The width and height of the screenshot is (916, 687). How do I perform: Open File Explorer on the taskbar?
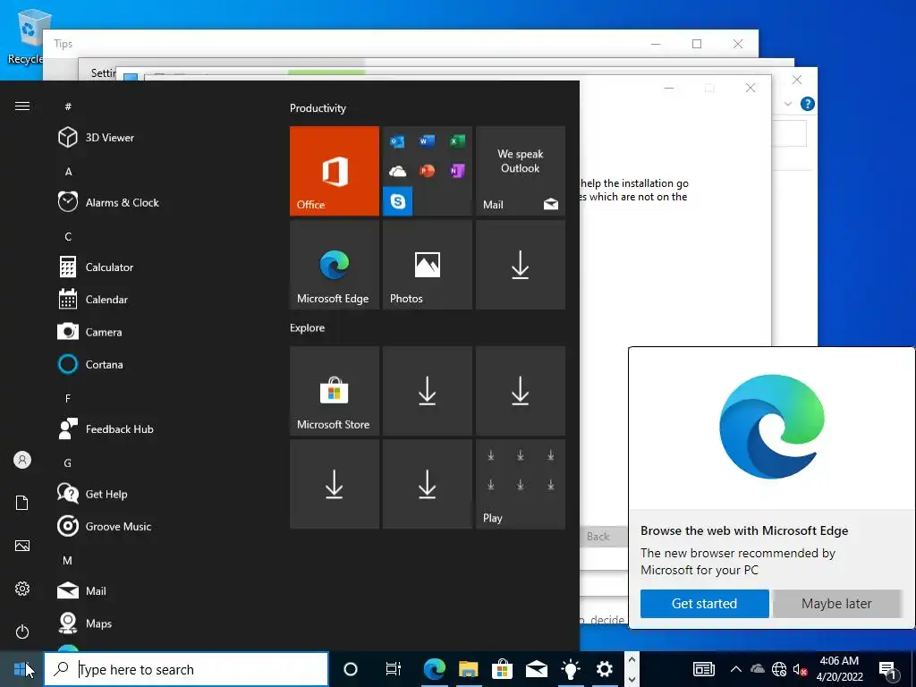[468, 669]
